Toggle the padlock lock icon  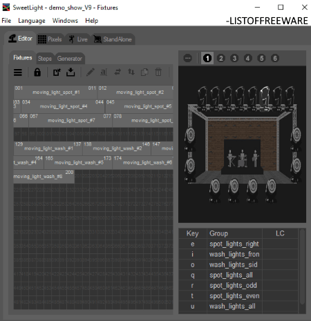37,72
